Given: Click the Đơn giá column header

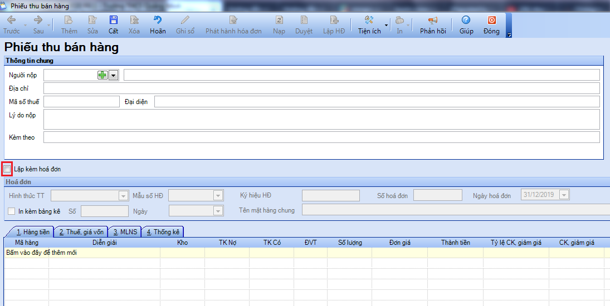Looking at the screenshot, I should pyautogui.click(x=399, y=243).
